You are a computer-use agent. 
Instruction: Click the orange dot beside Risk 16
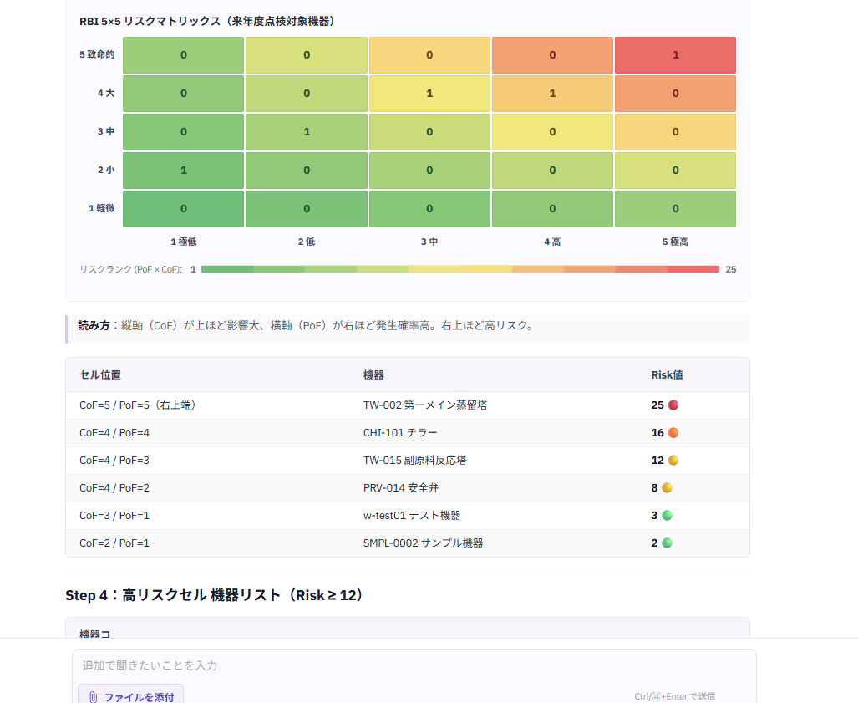[673, 432]
